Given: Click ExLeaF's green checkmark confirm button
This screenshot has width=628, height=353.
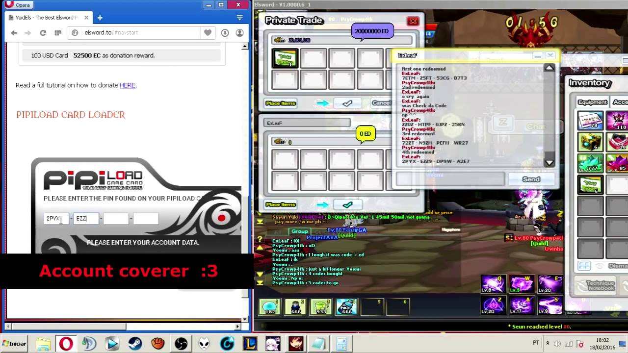Looking at the screenshot, I should coord(347,204).
